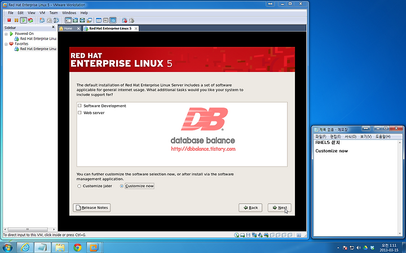Open the Snapshot Manager toolbar icon
Viewport: 406px width, 253px height.
56,20
